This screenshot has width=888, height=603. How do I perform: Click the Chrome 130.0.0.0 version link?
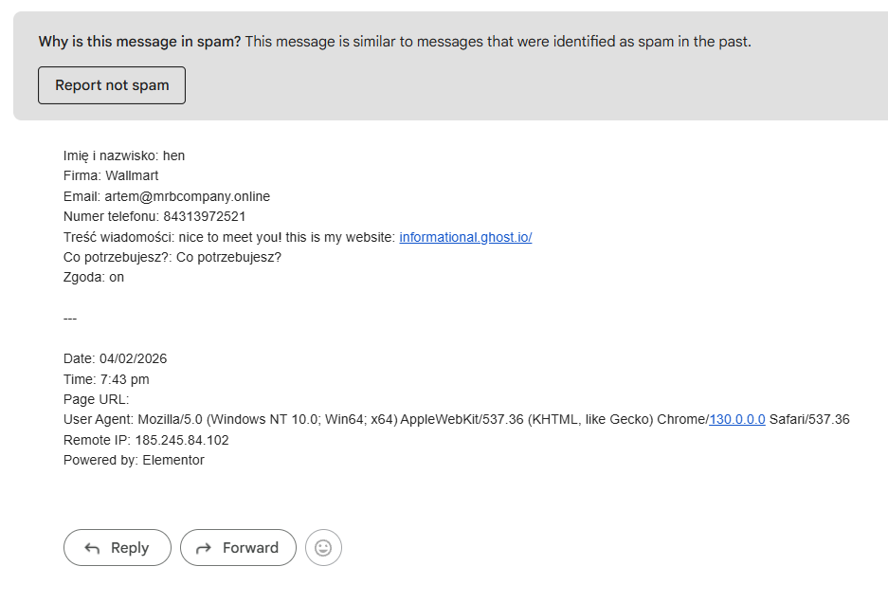pyautogui.click(x=736, y=418)
